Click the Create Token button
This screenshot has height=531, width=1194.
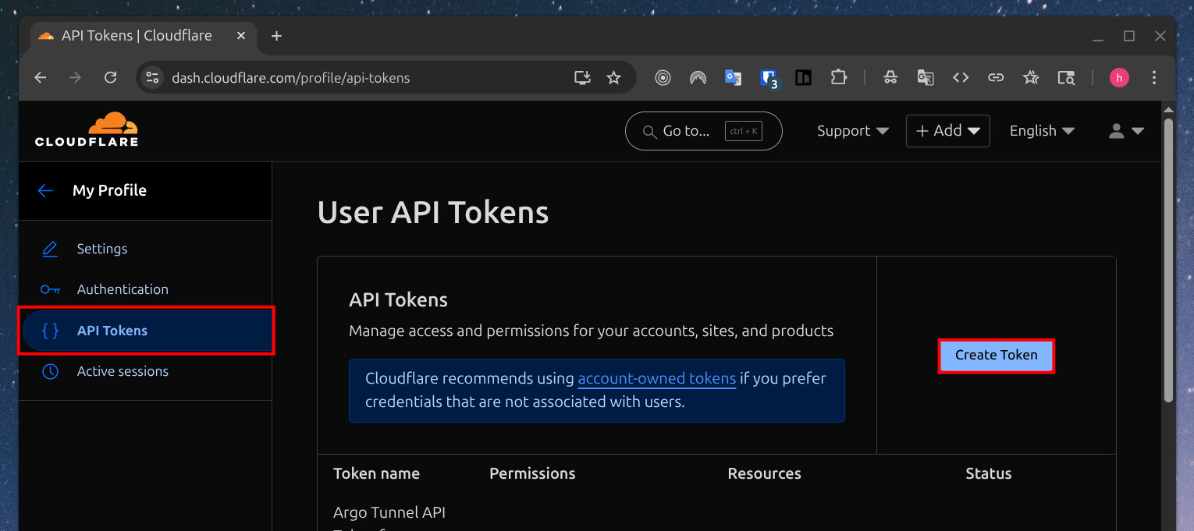pos(996,356)
